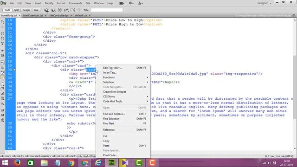Expand Code Hint Tools submenu

tap(125, 101)
